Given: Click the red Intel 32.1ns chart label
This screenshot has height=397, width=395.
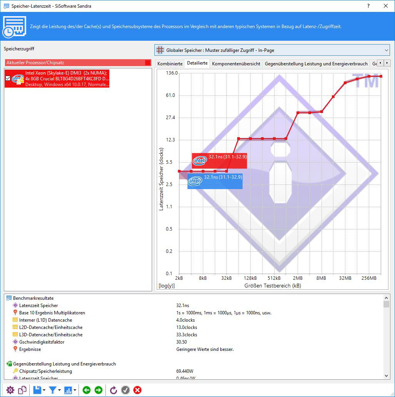Looking at the screenshot, I should pyautogui.click(x=219, y=161).
